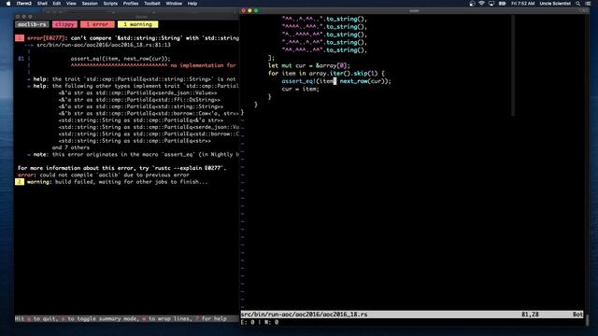This screenshot has height=336, width=598.
Task: Open the Help menu
Action: click(192, 4)
